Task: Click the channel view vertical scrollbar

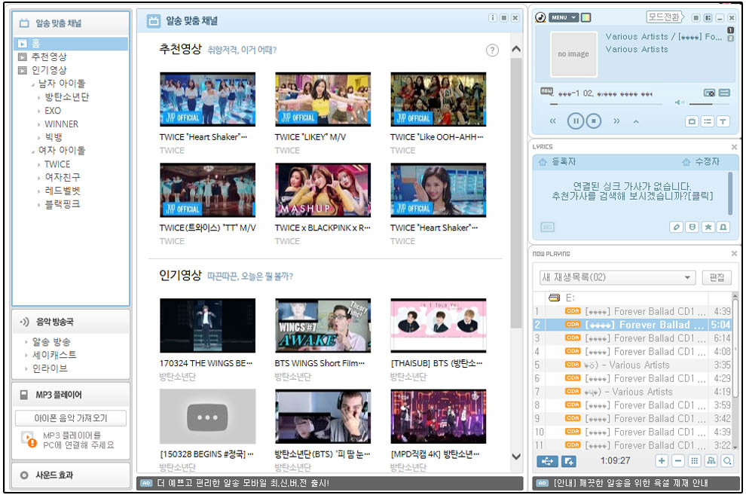Action: pyautogui.click(x=515, y=193)
